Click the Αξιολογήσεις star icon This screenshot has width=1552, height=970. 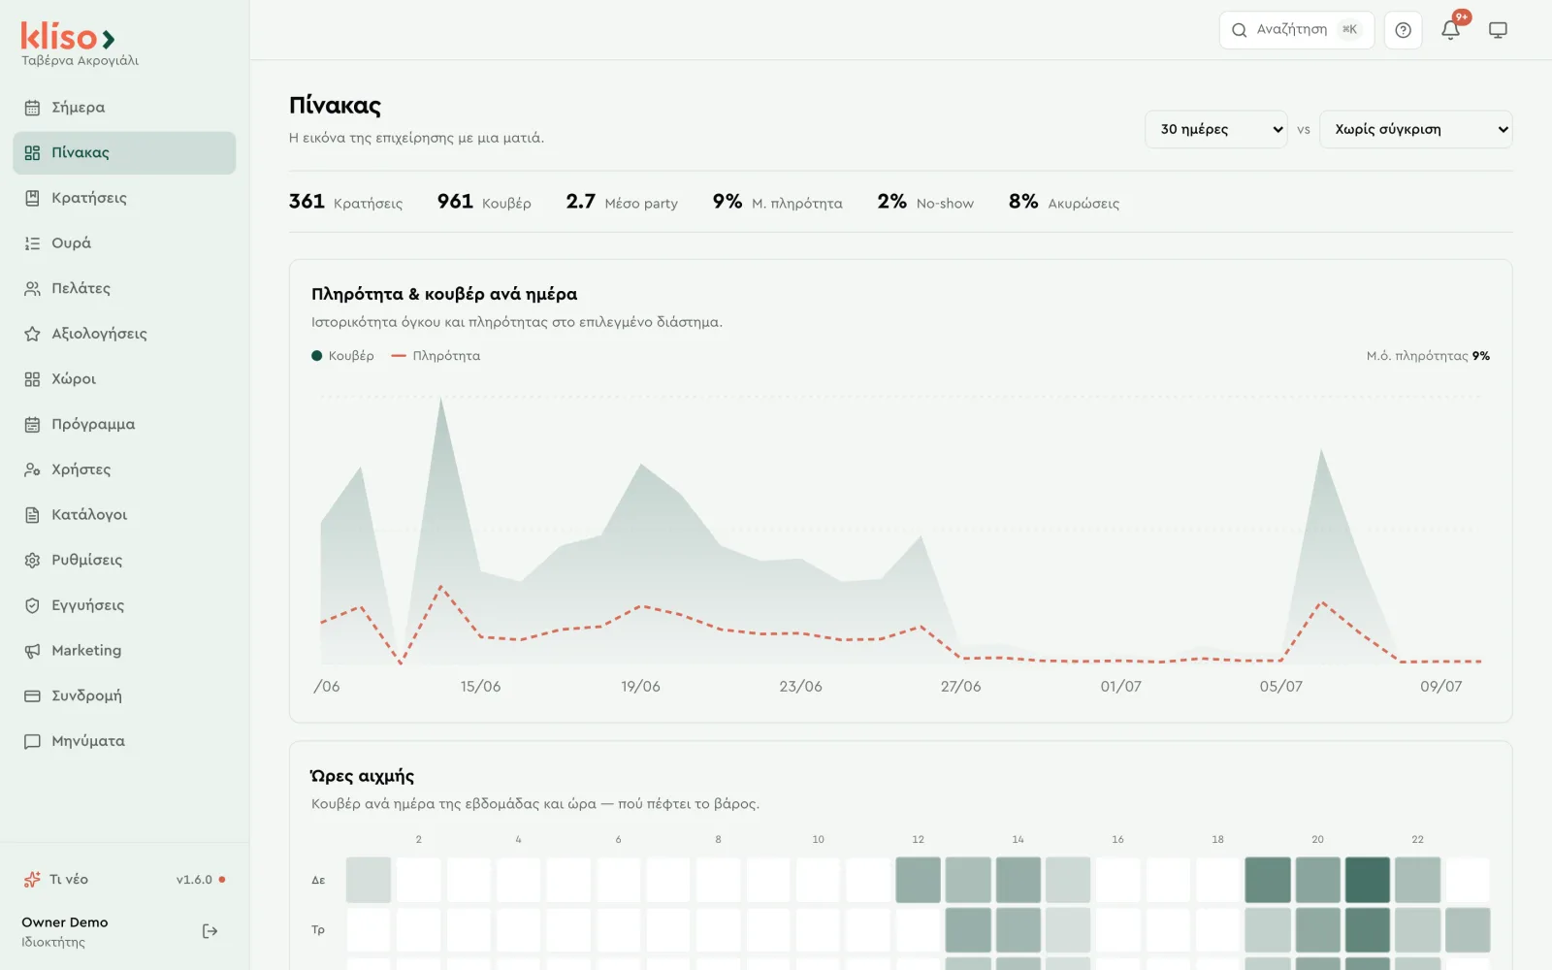point(32,334)
